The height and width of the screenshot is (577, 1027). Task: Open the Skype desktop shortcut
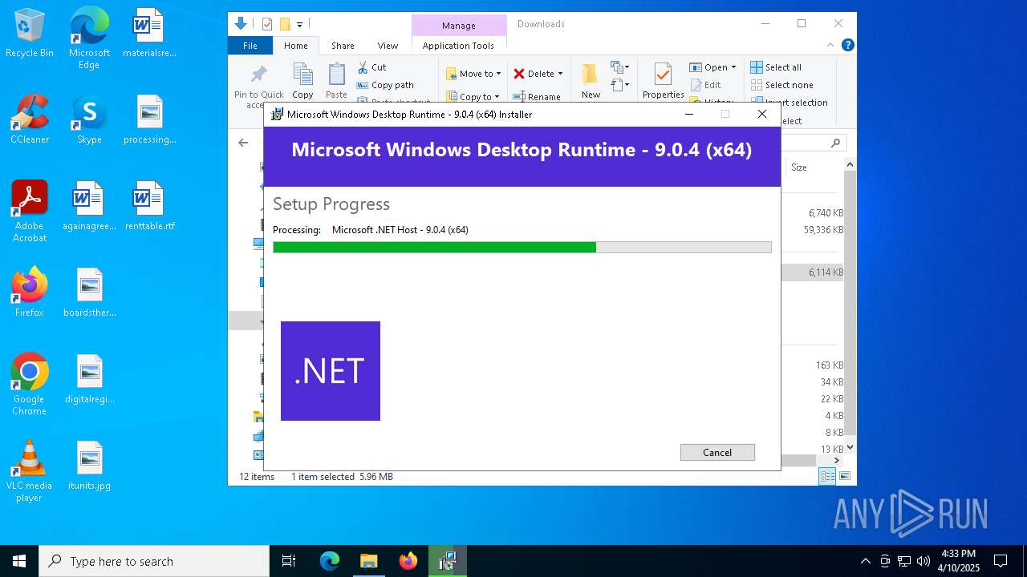click(89, 120)
